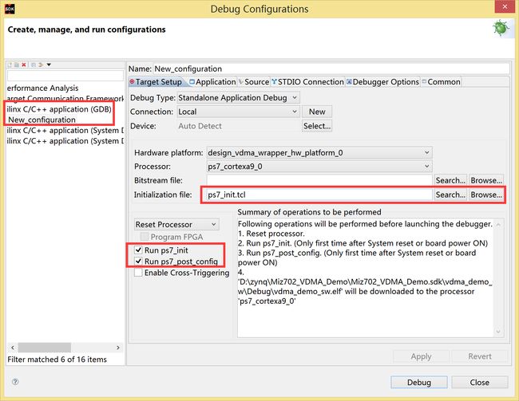Click the New connection button
Viewport: 519px width, 401px height.
click(x=317, y=112)
